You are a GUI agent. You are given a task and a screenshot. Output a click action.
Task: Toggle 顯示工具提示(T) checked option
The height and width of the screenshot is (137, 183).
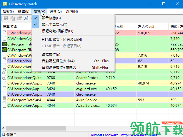click(73, 25)
